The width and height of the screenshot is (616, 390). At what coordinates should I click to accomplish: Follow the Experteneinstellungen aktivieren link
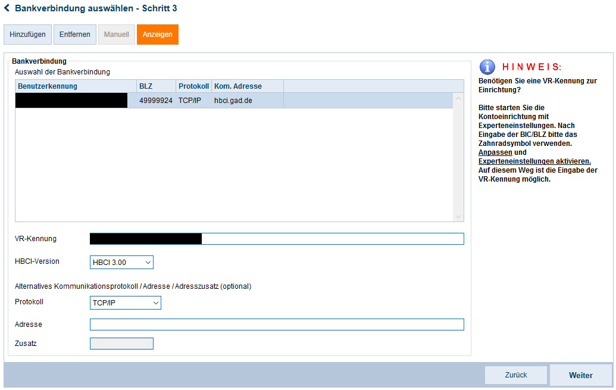point(534,161)
